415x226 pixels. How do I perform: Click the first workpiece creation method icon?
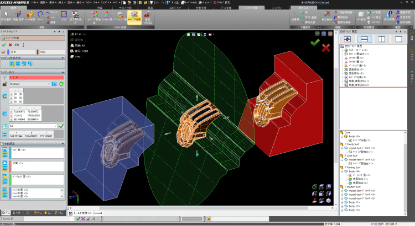(x=12, y=63)
